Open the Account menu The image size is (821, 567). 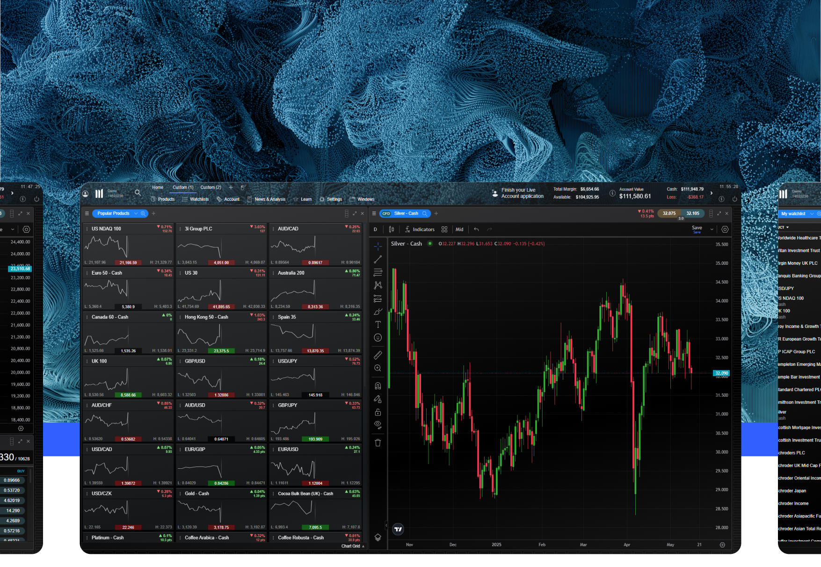click(x=228, y=199)
